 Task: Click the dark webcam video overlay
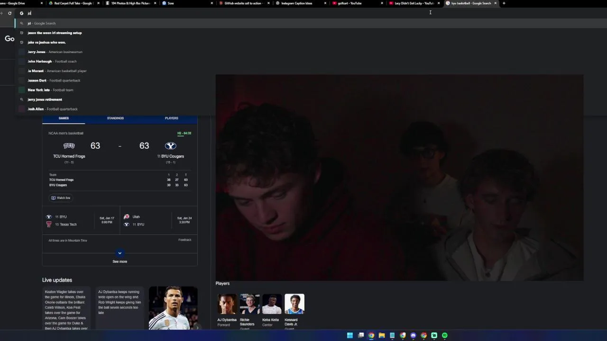tap(399, 178)
